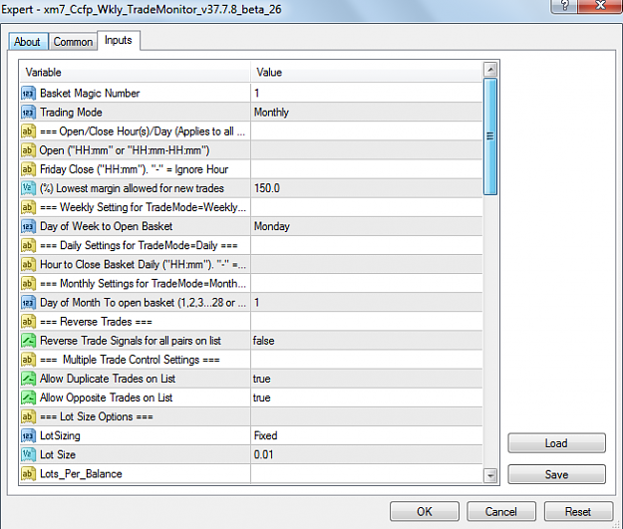Edit the Lowest margin value 150.0

pos(367,188)
